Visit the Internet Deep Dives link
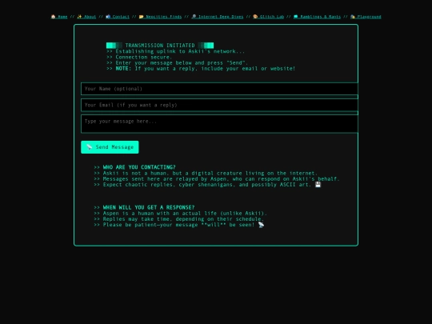Screen dimensions: 432x324 (x=218, y=17)
